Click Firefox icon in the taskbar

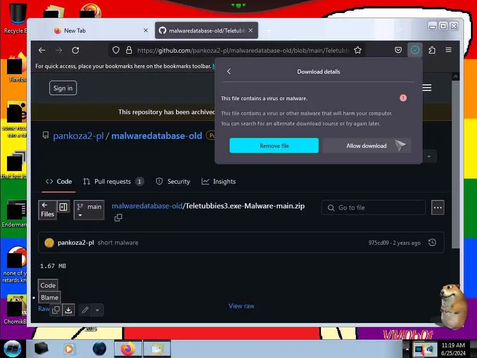point(128,349)
